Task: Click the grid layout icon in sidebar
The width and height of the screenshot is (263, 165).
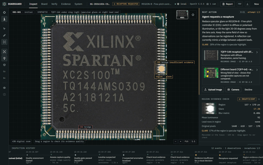Action: (4, 95)
